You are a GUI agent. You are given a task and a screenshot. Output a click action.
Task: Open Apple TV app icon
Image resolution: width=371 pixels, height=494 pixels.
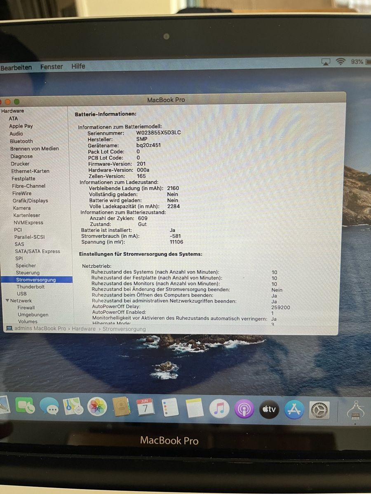269,410
